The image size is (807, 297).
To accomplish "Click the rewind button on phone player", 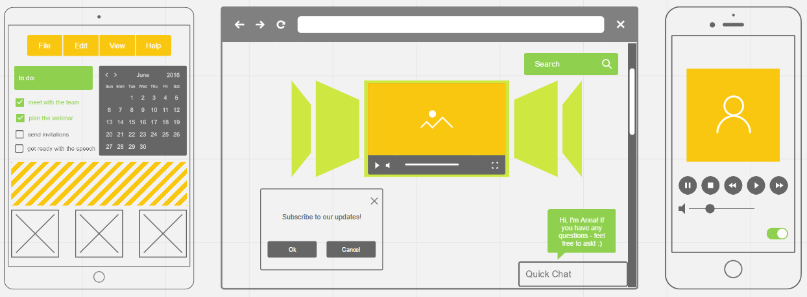I will point(733,186).
